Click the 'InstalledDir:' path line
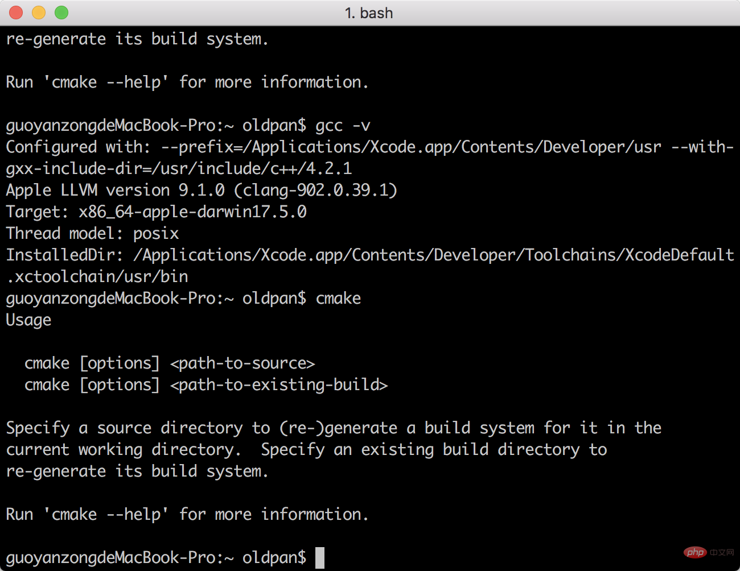The width and height of the screenshot is (740, 571). pos(370,255)
